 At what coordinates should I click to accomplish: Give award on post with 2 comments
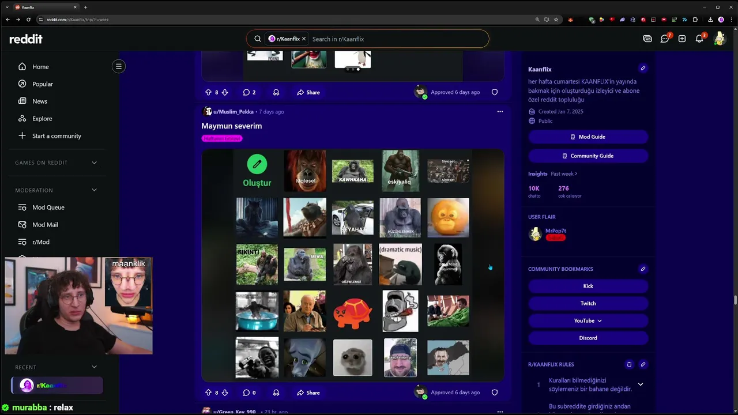(x=276, y=92)
